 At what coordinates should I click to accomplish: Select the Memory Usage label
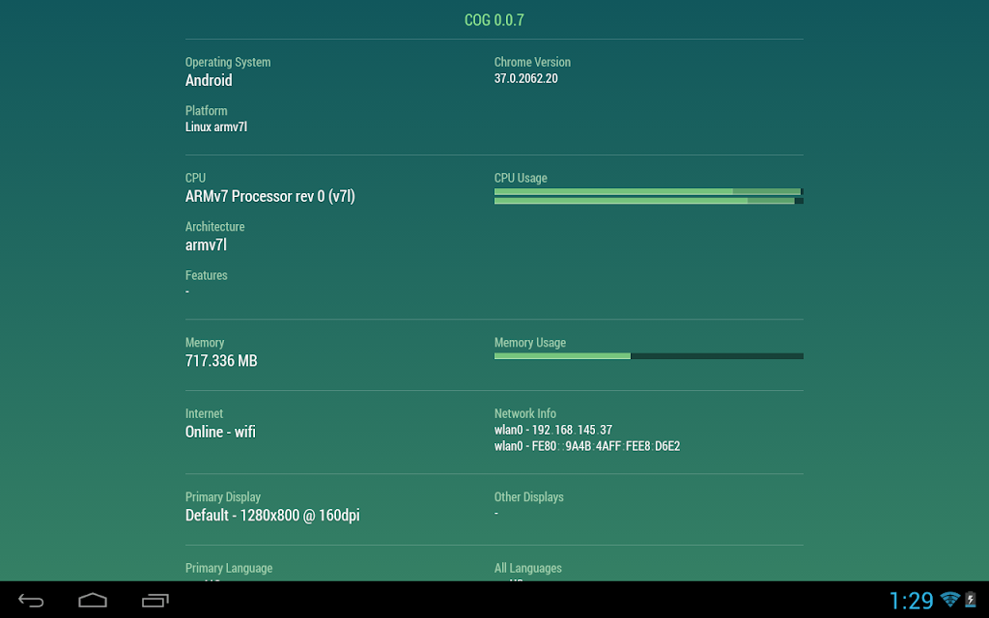(x=530, y=343)
